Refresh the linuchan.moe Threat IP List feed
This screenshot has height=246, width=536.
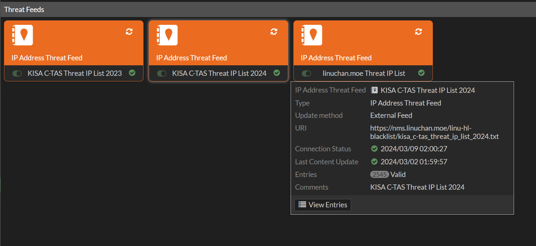coord(419,32)
